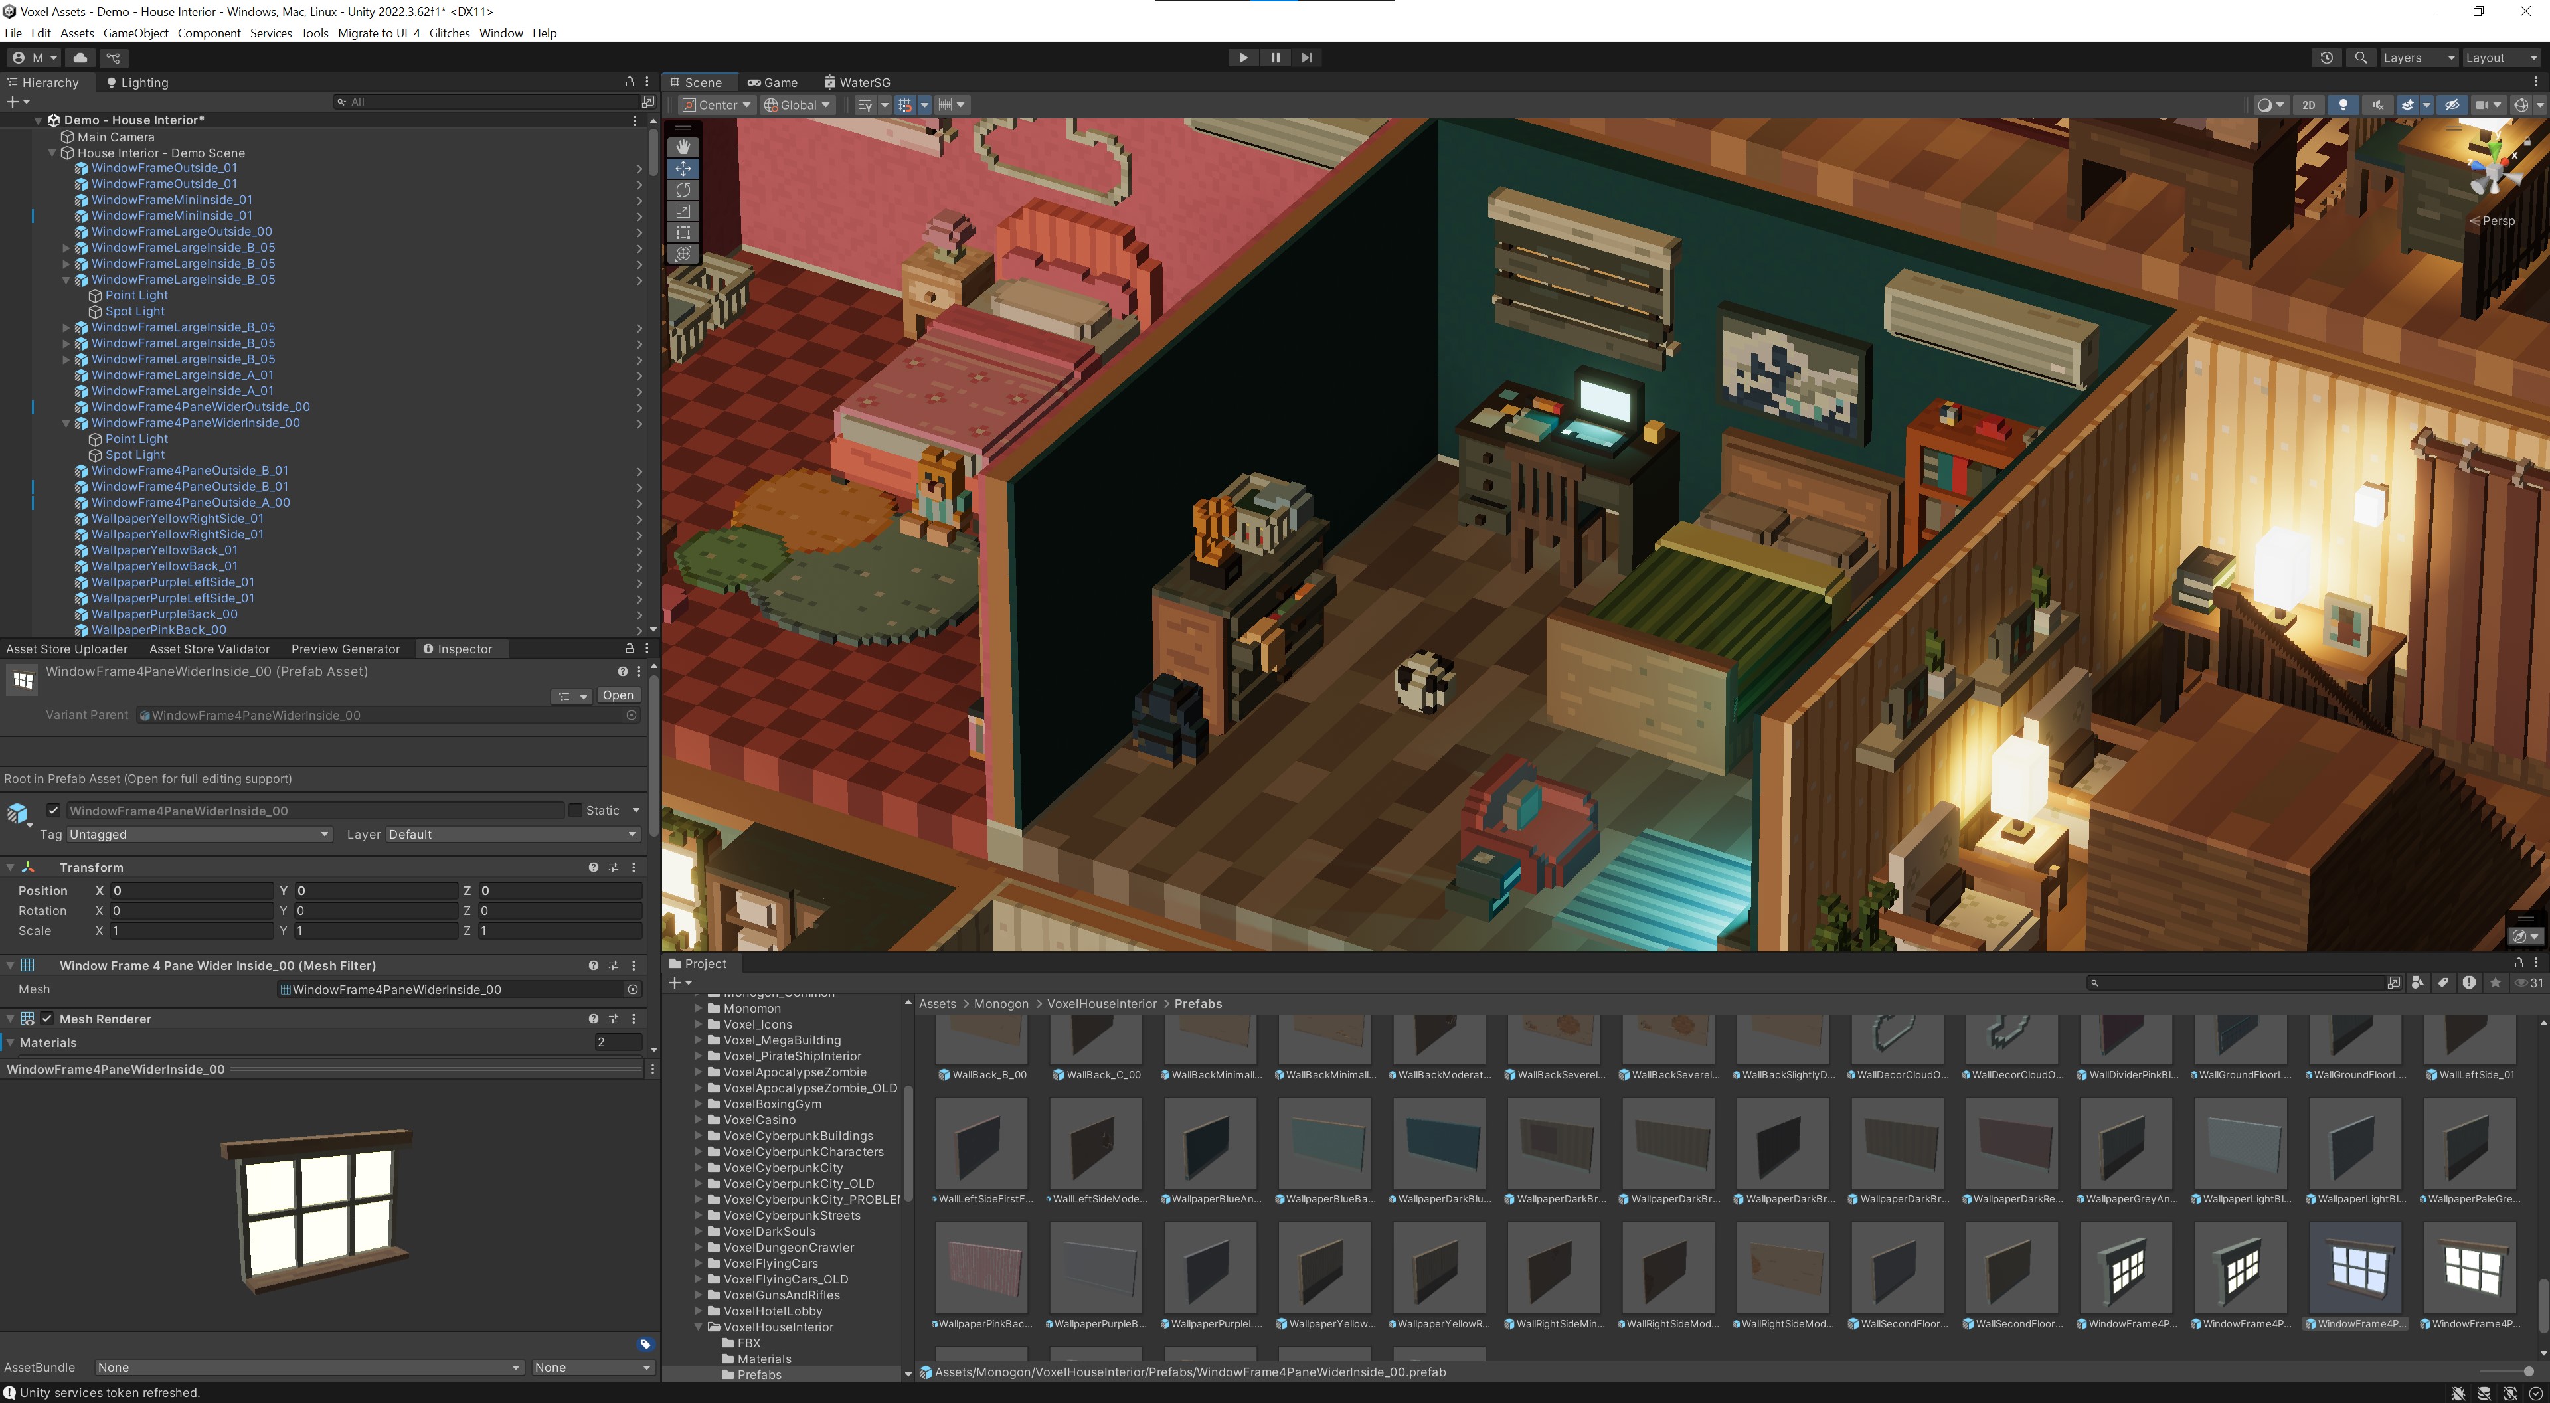Switch to the Game tab
The image size is (2550, 1403).
click(x=772, y=82)
